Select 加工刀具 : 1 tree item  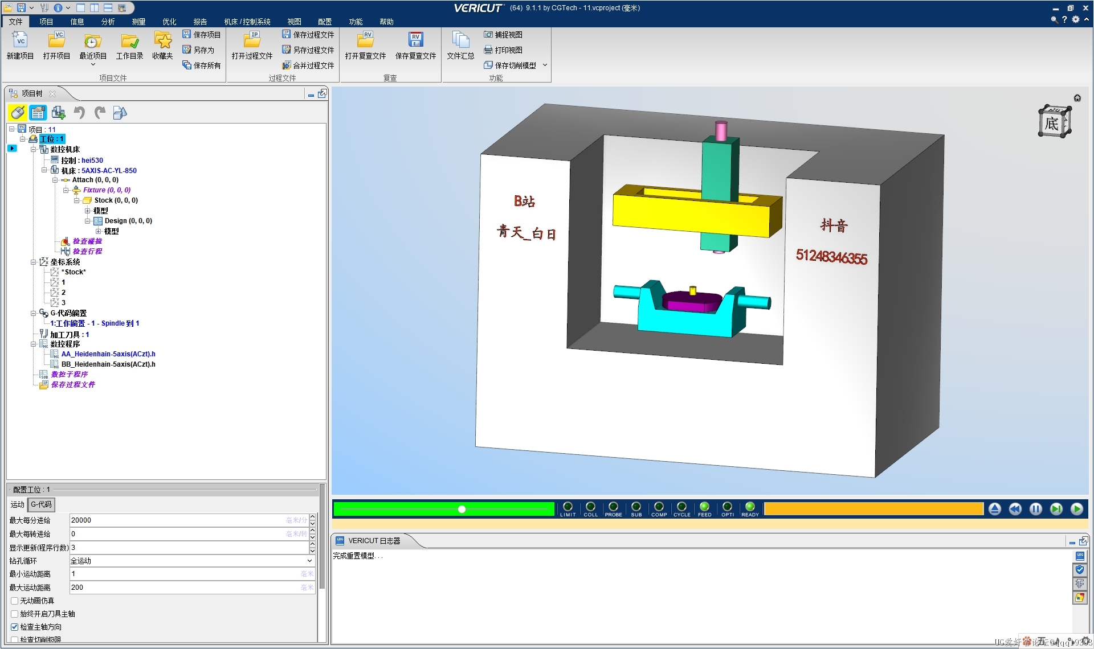click(x=70, y=335)
